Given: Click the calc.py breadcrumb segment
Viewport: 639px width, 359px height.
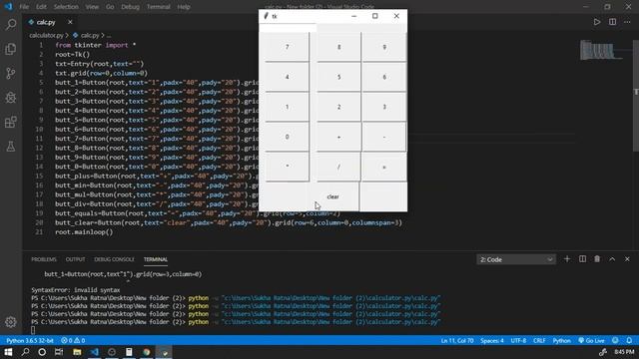Looking at the screenshot, I should tap(90, 36).
